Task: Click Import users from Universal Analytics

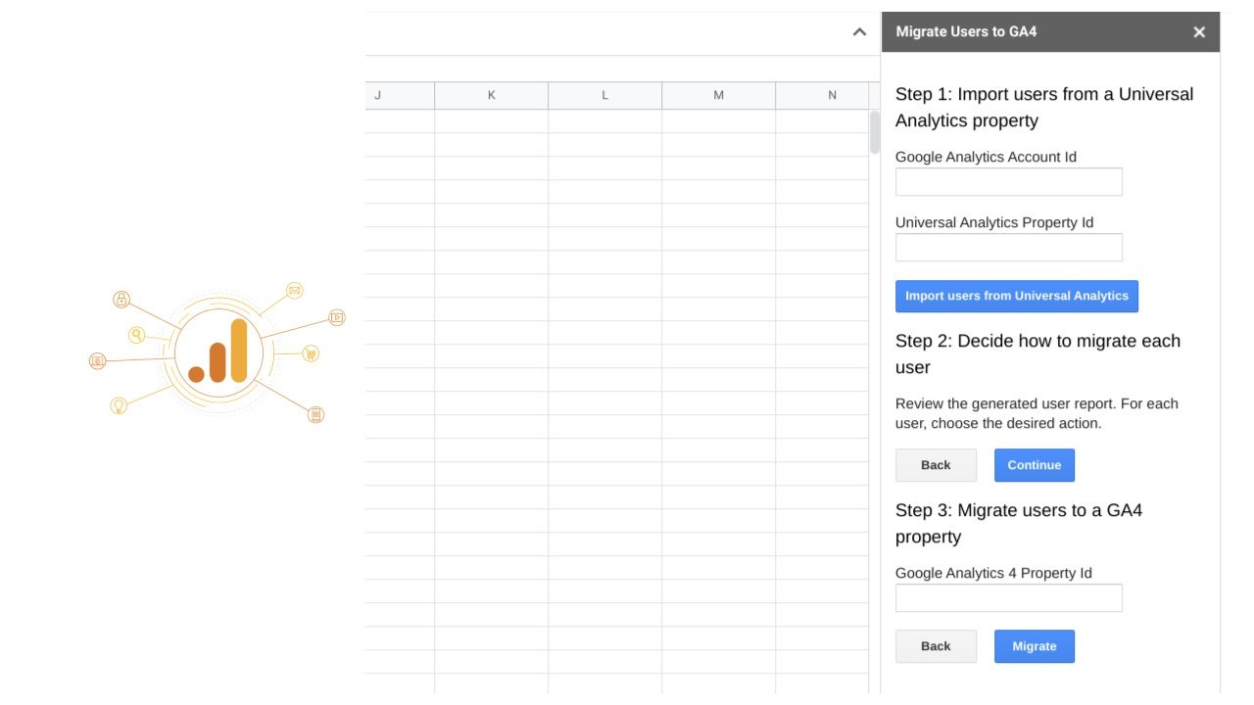Action: click(1017, 296)
